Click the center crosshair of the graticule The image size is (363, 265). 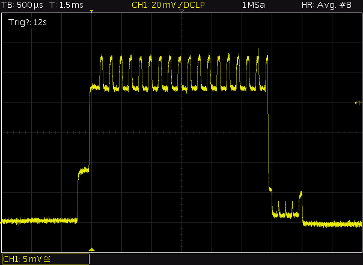(x=181, y=133)
